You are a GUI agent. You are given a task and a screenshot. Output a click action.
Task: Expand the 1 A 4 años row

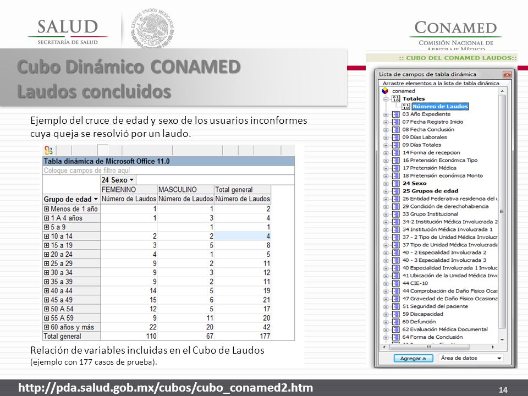pos(46,218)
